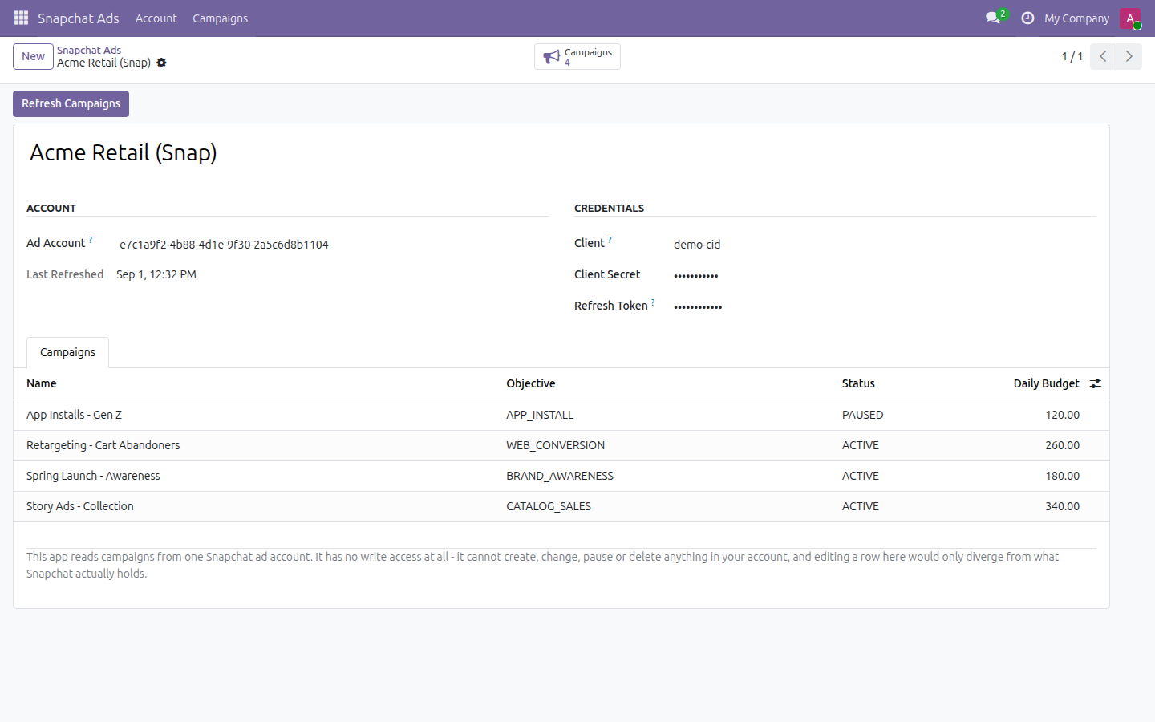The width and height of the screenshot is (1155, 722).
Task: Show the Refresh Token help question mark
Action: pyautogui.click(x=653, y=302)
